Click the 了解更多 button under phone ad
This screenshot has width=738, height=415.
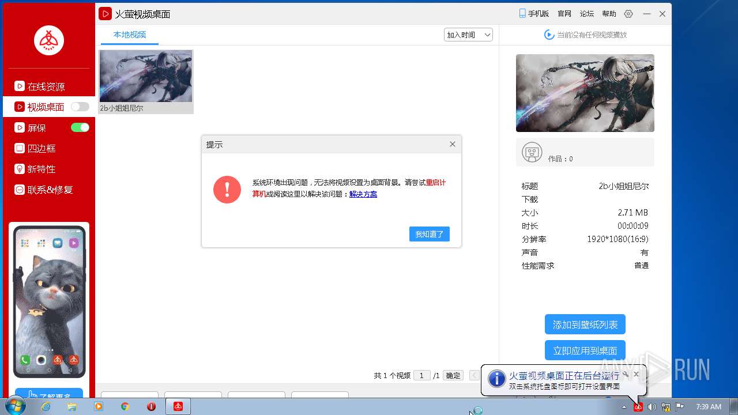(x=49, y=393)
